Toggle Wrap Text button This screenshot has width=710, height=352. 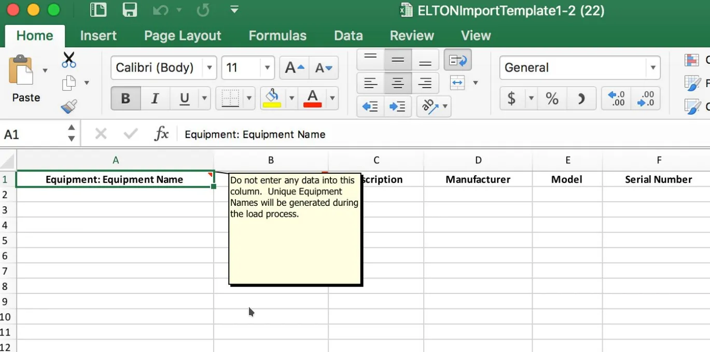457,60
